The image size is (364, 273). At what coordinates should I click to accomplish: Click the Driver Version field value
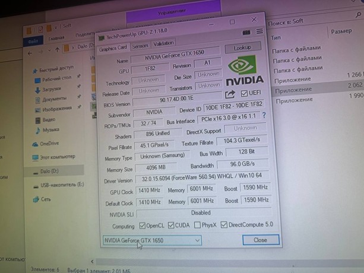(202, 177)
